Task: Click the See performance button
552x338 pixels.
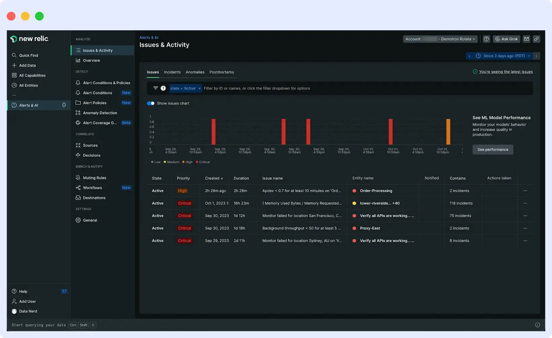Action: [493, 149]
